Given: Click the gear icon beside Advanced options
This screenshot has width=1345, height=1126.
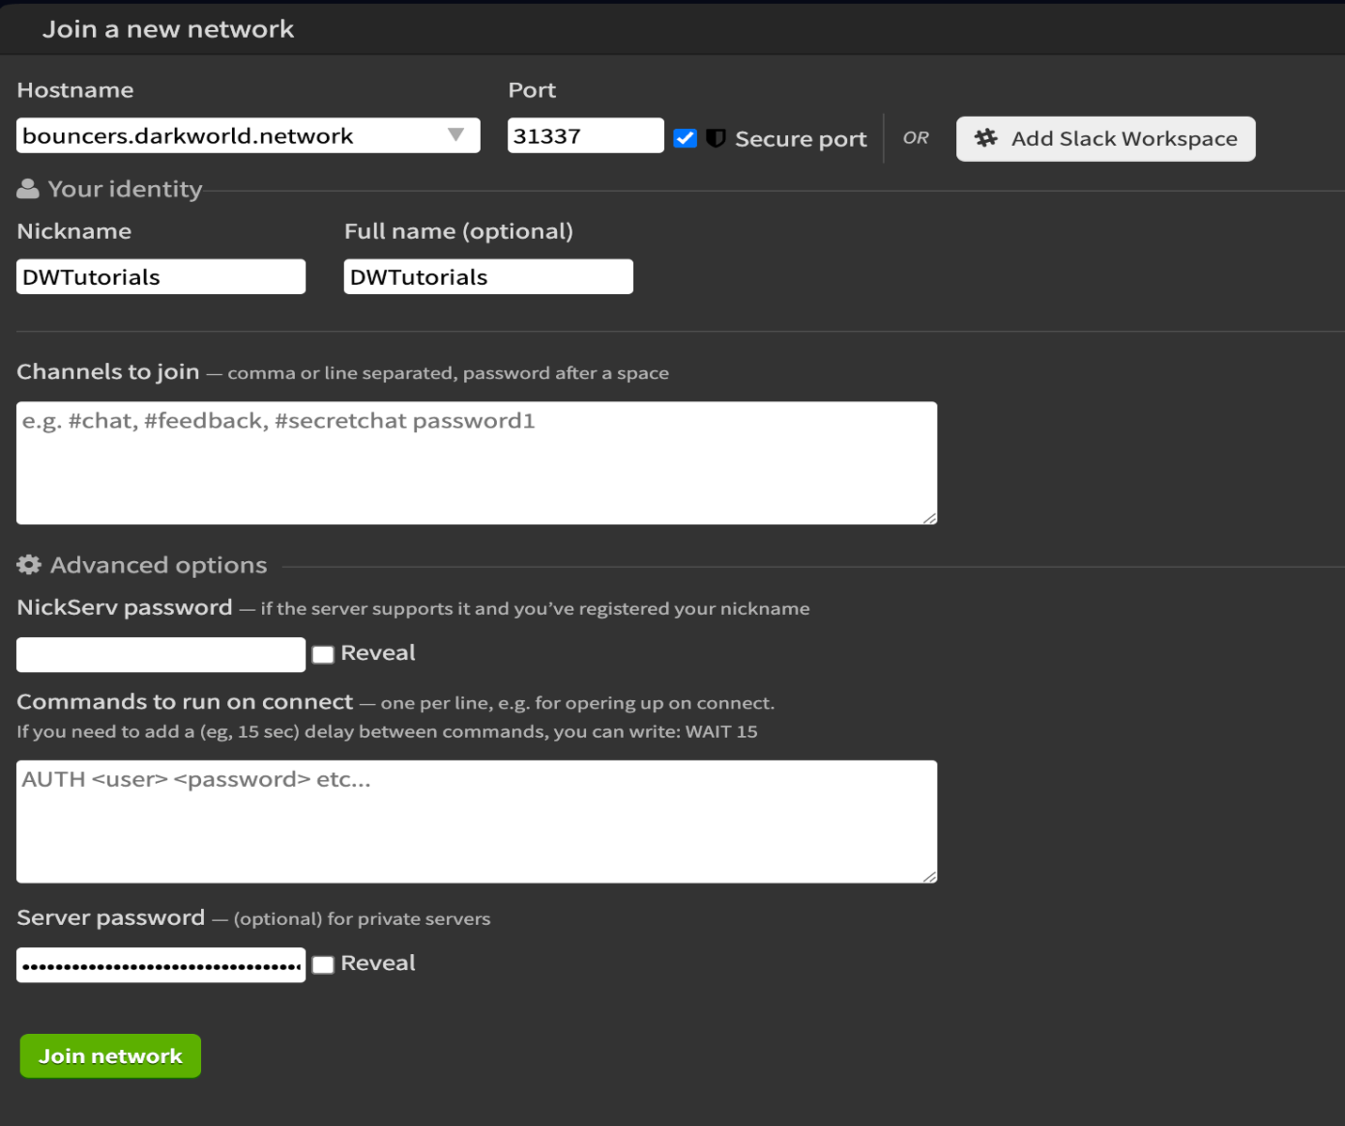Looking at the screenshot, I should click(x=29, y=565).
